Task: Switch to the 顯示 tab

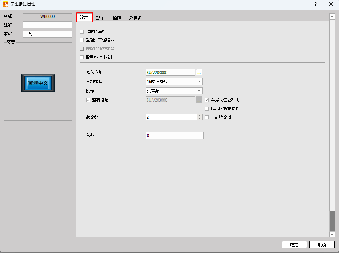Action: coord(100,18)
